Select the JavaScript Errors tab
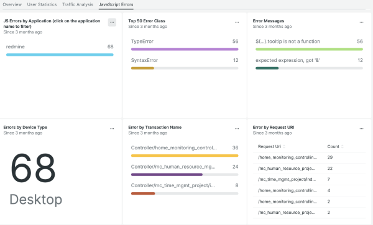373x225 pixels. pyautogui.click(x=116, y=4)
